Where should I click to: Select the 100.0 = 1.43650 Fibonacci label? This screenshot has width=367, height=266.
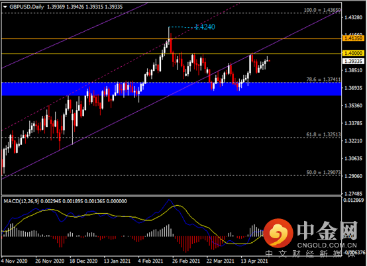pyautogui.click(x=323, y=10)
